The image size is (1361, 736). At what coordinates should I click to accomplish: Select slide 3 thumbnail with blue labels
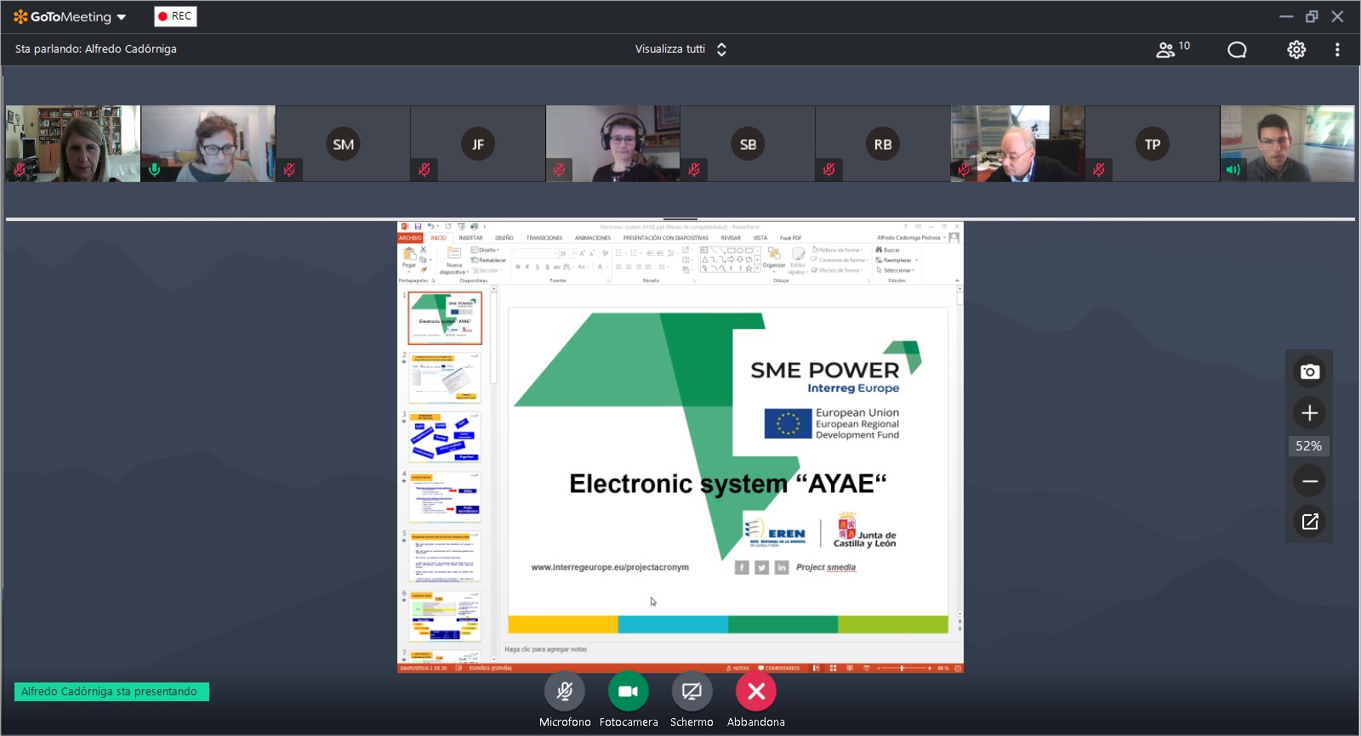[445, 438]
